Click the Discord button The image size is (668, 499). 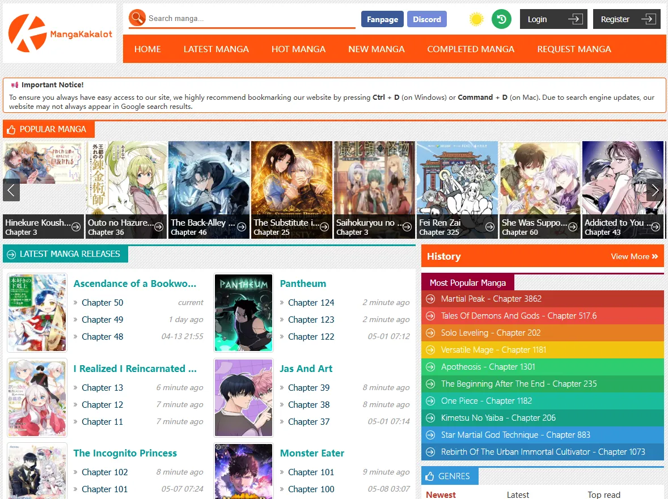427,19
